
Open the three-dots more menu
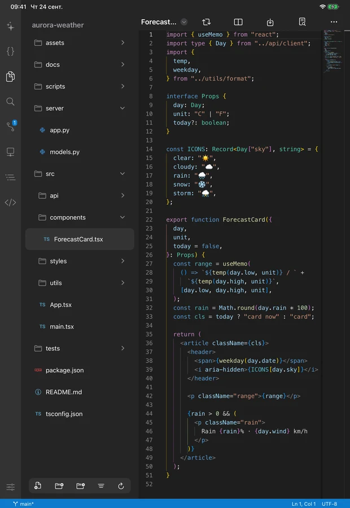(334, 22)
